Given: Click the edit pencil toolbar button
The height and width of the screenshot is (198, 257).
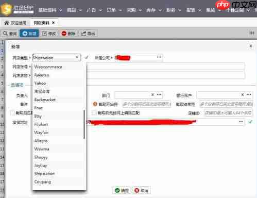Looking at the screenshot, I should [49, 34].
